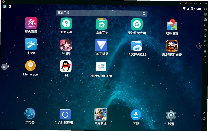Click the location pin sidebar icon

point(205,52)
